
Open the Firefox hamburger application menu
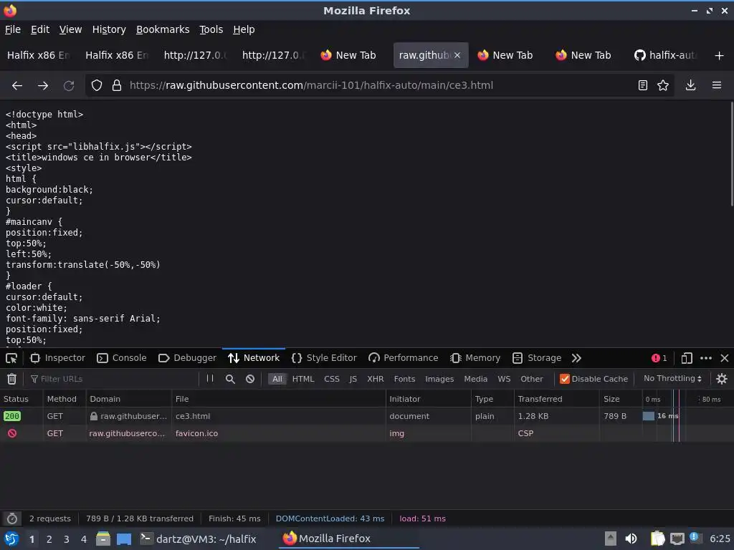pos(717,85)
